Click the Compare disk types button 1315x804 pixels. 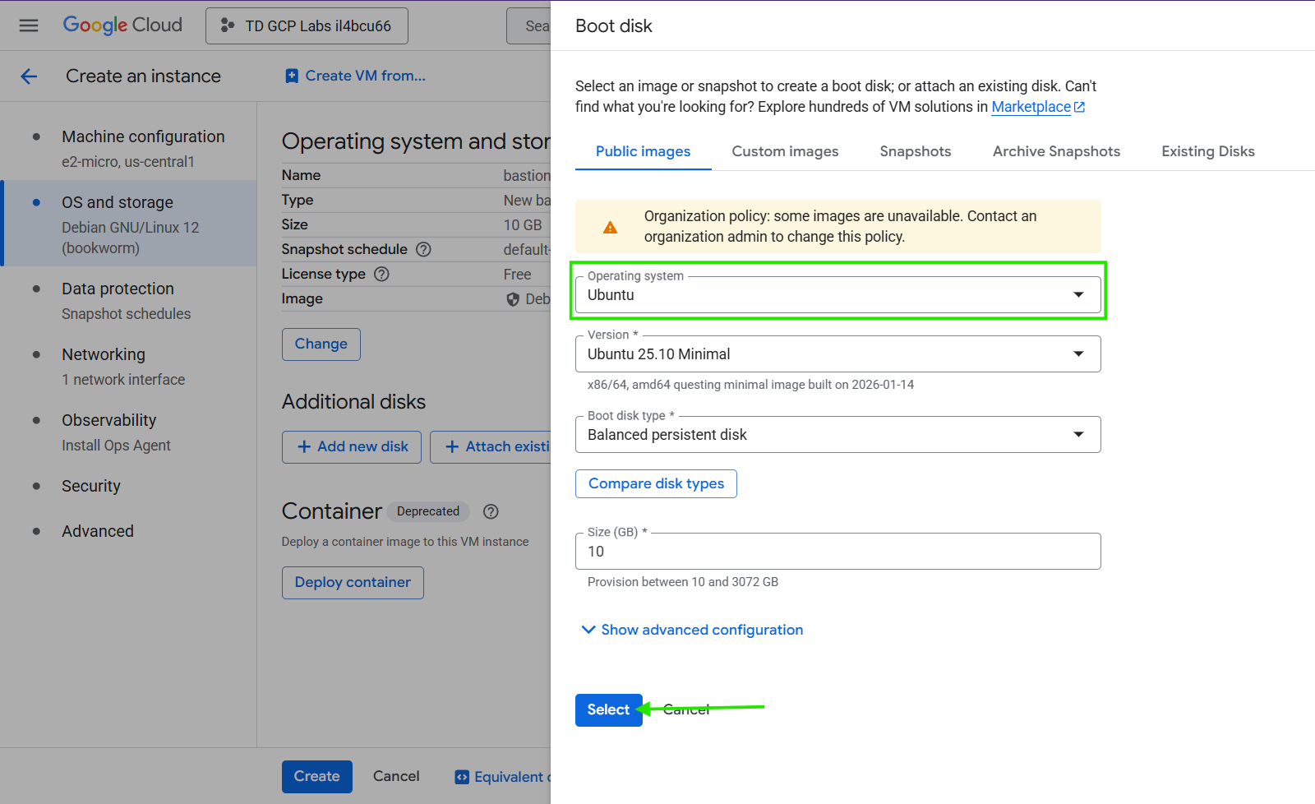click(656, 483)
